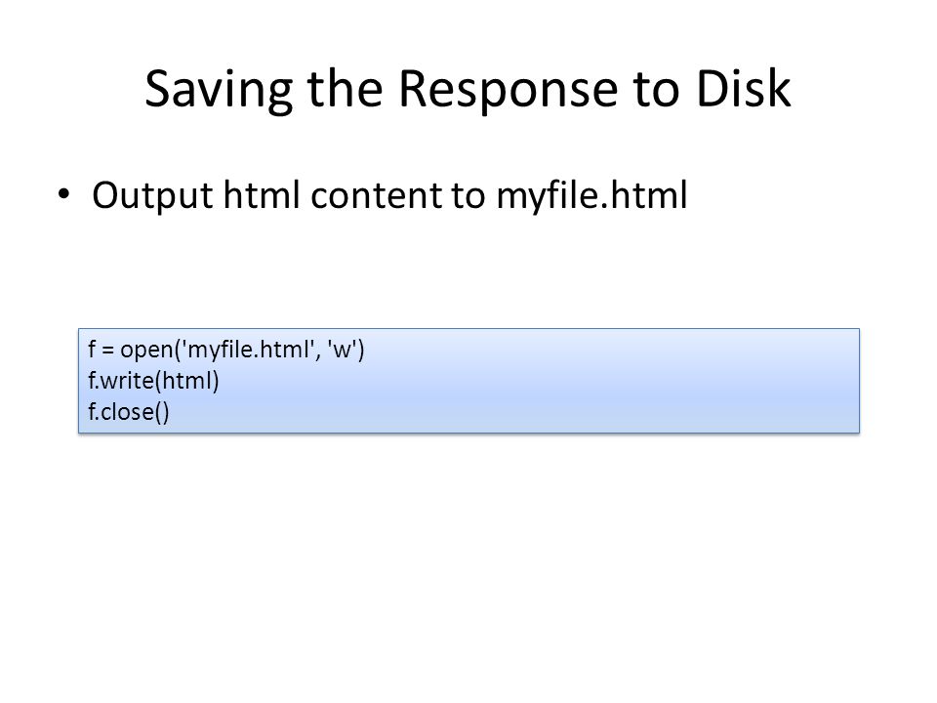Screen dimensions: 937x703
Task: Click the word "Response" in the heading
Action: pyautogui.click(x=508, y=90)
